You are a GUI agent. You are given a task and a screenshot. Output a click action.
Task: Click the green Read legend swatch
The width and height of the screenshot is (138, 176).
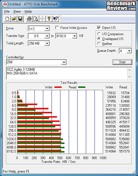(82, 87)
